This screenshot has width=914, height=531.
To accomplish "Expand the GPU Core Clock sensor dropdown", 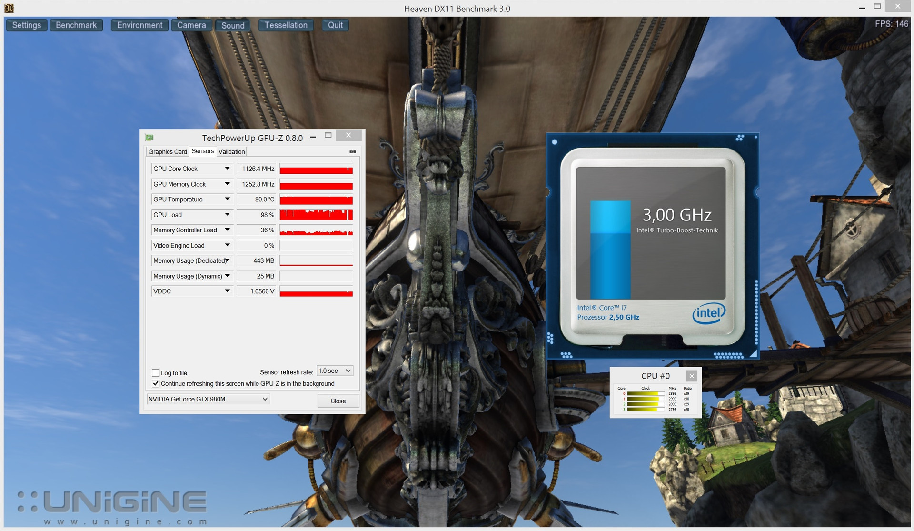I will 227,169.
